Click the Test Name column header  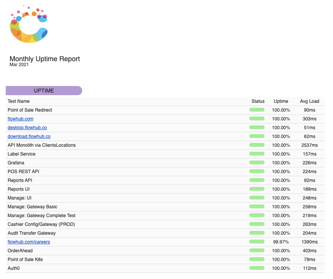tap(18, 101)
